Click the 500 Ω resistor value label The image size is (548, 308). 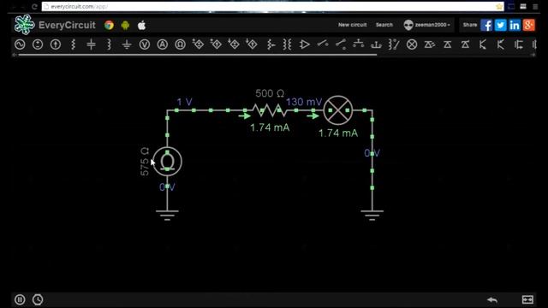coord(270,93)
